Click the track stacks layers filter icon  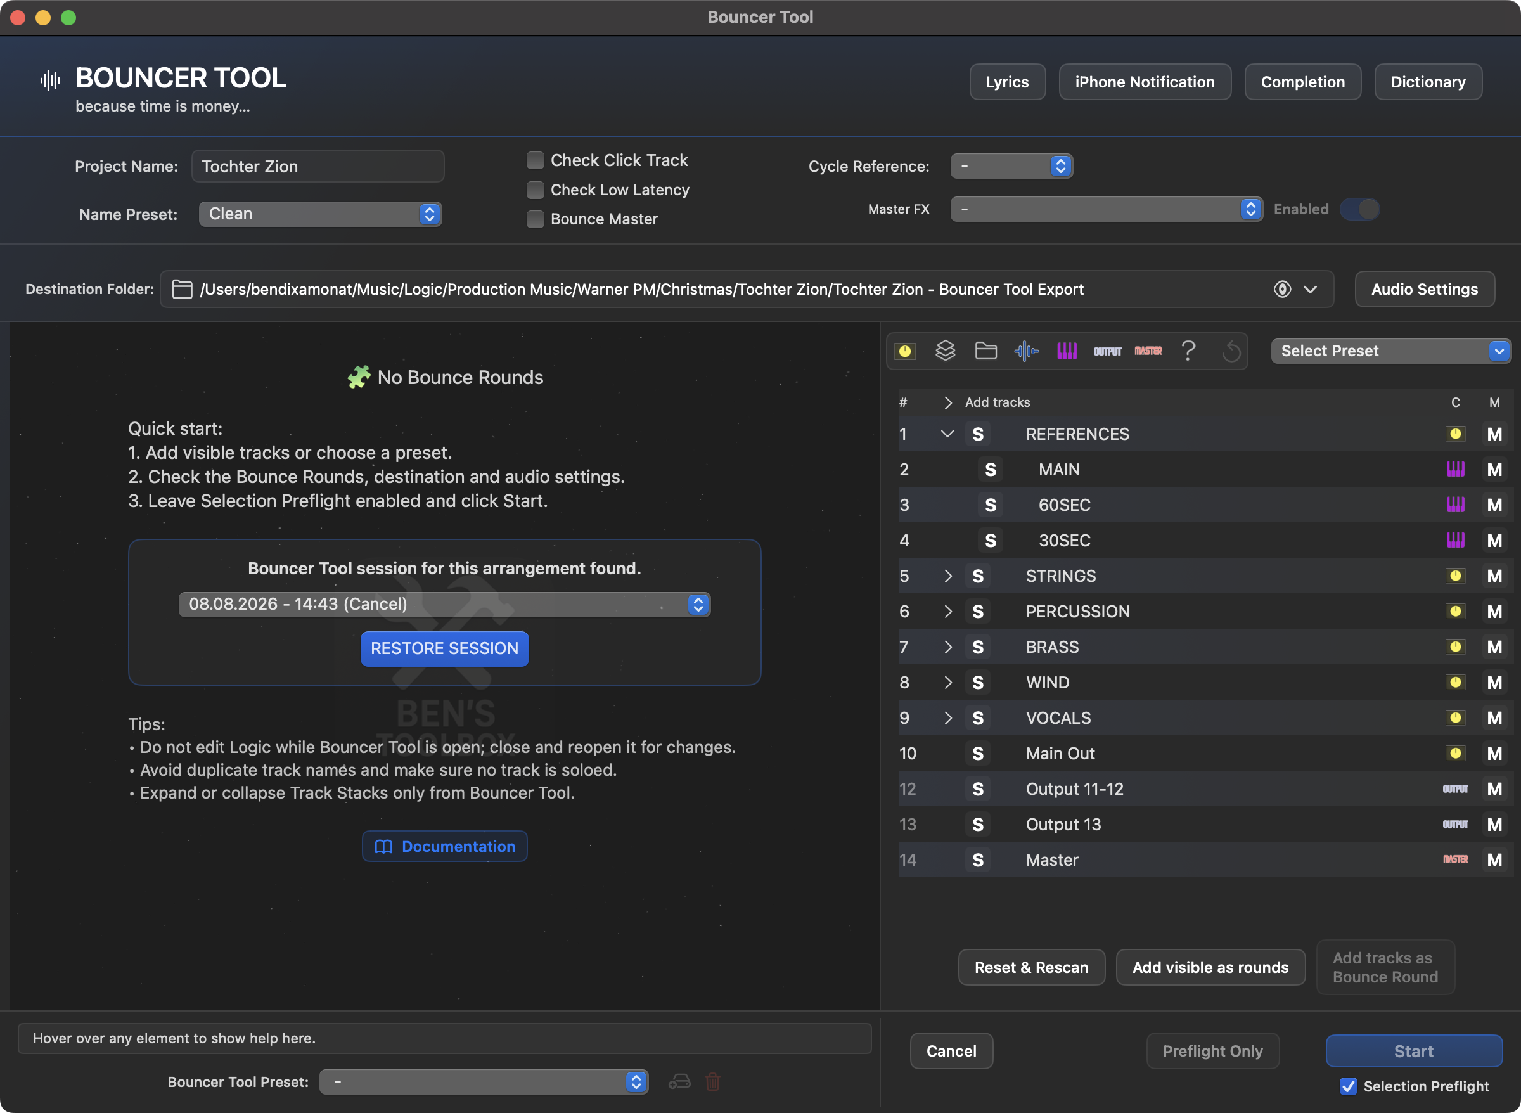point(945,351)
